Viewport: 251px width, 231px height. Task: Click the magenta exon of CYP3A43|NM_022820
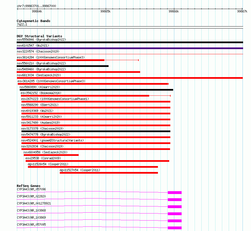[175, 200]
